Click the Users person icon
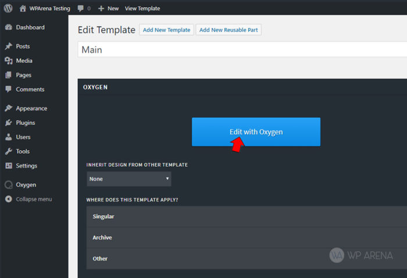 pos(9,137)
